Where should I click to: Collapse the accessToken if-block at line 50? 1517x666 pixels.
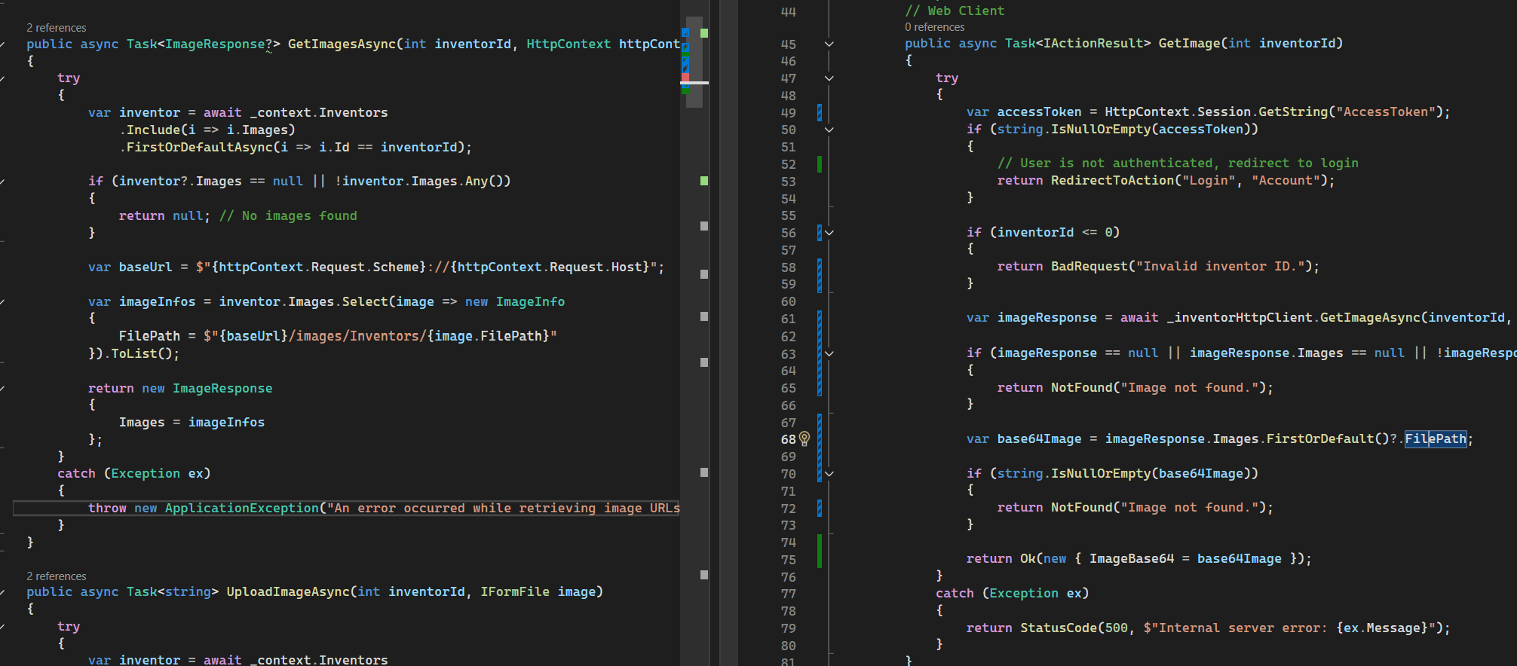coord(829,130)
